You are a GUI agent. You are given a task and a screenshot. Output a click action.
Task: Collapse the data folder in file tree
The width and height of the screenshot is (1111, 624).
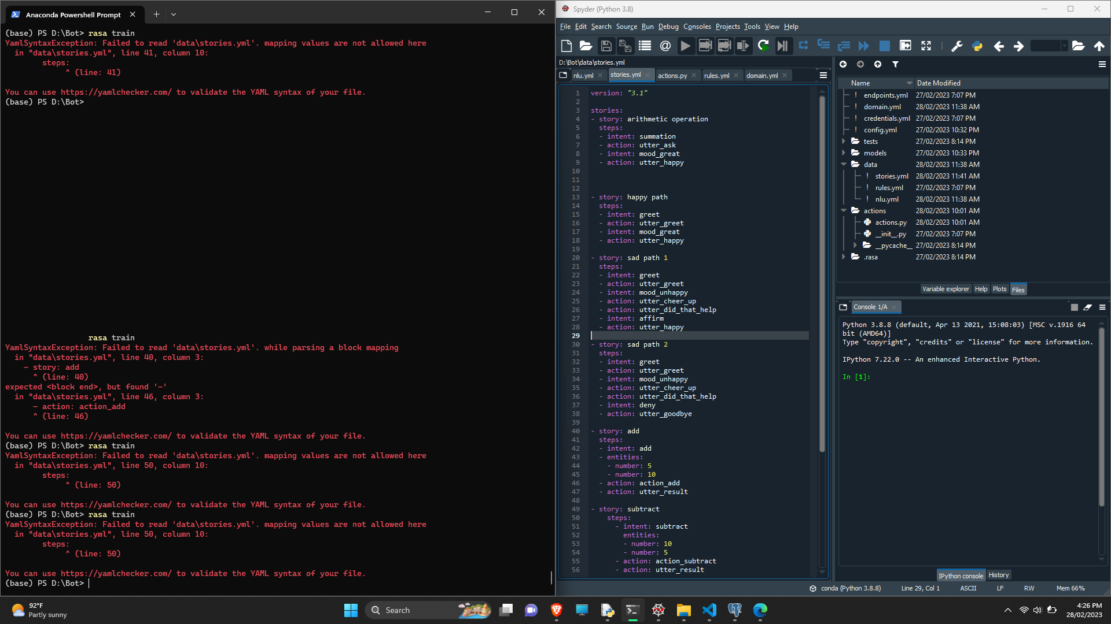tap(844, 165)
